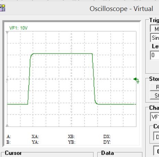Click the 'Data' group heading
This screenshot has width=159, height=157.
click(x=107, y=153)
